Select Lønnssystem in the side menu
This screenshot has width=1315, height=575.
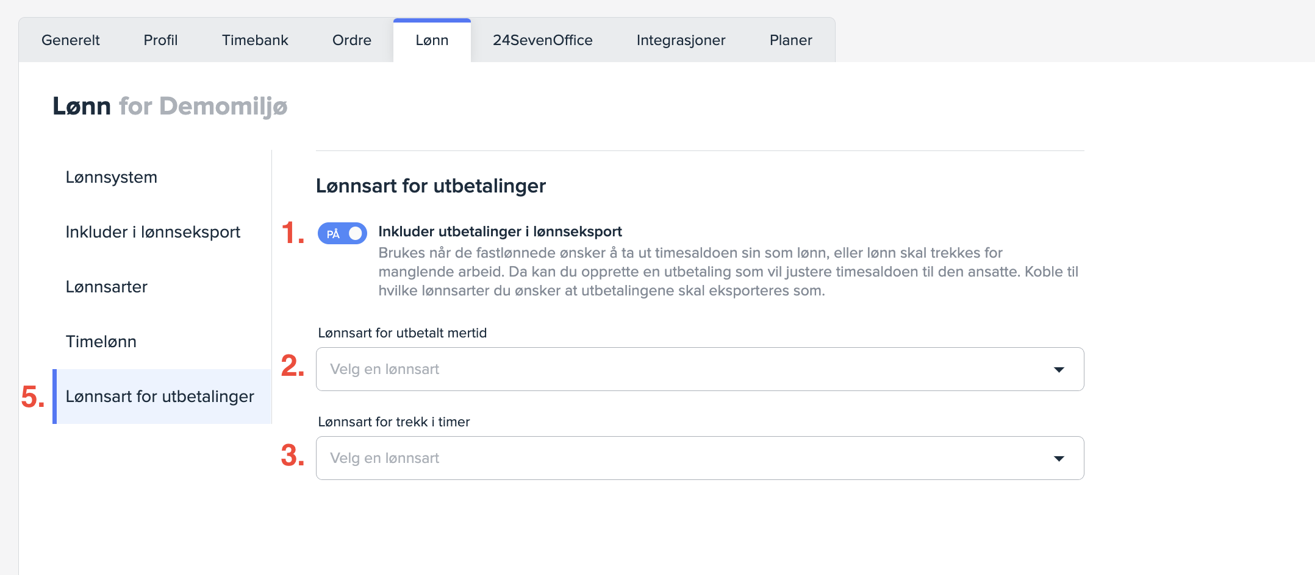112,177
